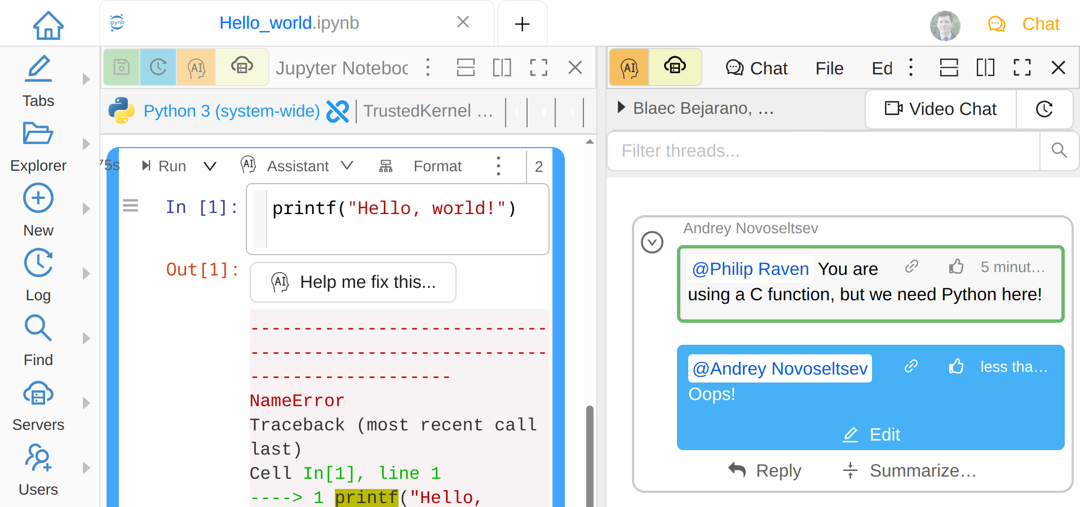Expand the Run dropdown arrow
Viewport: 1080px width, 507px height.
point(210,166)
